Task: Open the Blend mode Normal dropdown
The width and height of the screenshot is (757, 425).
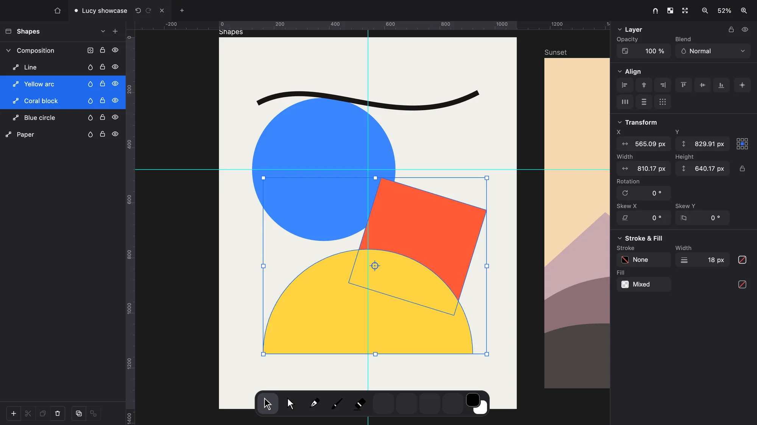Action: point(713,51)
